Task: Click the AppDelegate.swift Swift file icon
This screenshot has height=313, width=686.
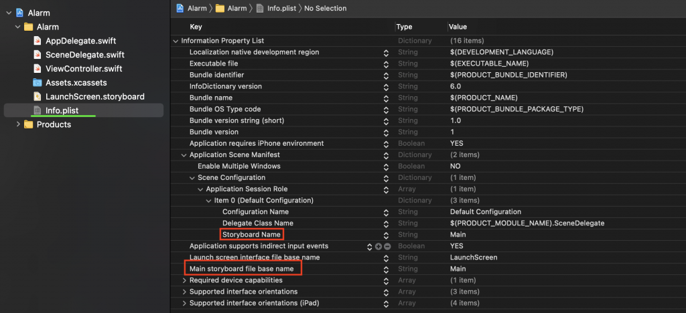Action: tap(38, 41)
